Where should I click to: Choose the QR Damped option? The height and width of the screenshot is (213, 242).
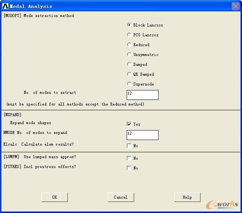(129, 74)
